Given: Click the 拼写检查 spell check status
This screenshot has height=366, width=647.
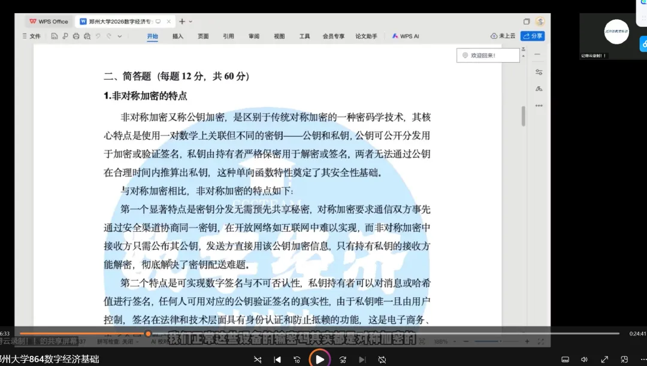Looking at the screenshot, I should coord(117,341).
